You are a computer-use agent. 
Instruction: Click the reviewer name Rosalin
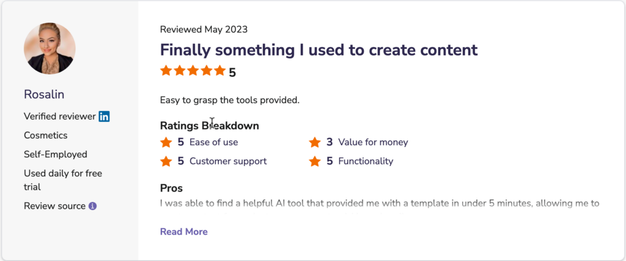coord(44,94)
